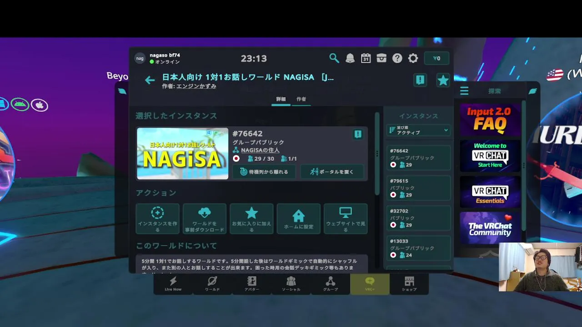Open the calendar icon showing 31

[x=366, y=58]
